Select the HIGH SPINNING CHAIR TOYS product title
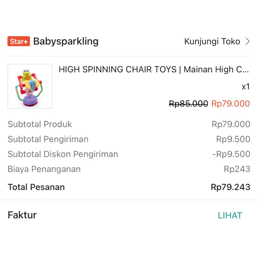Image resolution: width=258 pixels, height=258 pixels. (154, 69)
